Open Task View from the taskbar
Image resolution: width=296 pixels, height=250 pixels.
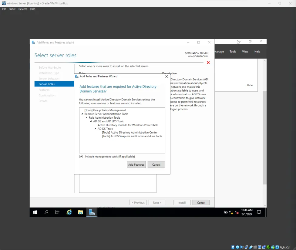pyautogui.click(x=57, y=212)
